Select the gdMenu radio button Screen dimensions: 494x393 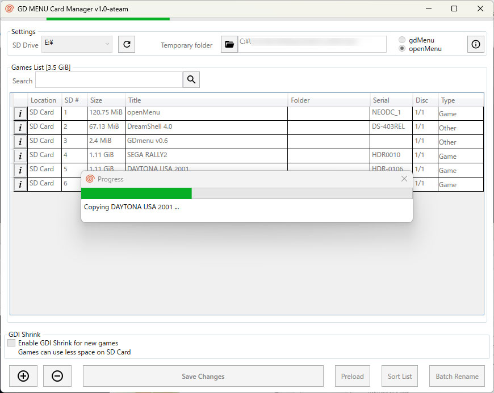(x=402, y=40)
